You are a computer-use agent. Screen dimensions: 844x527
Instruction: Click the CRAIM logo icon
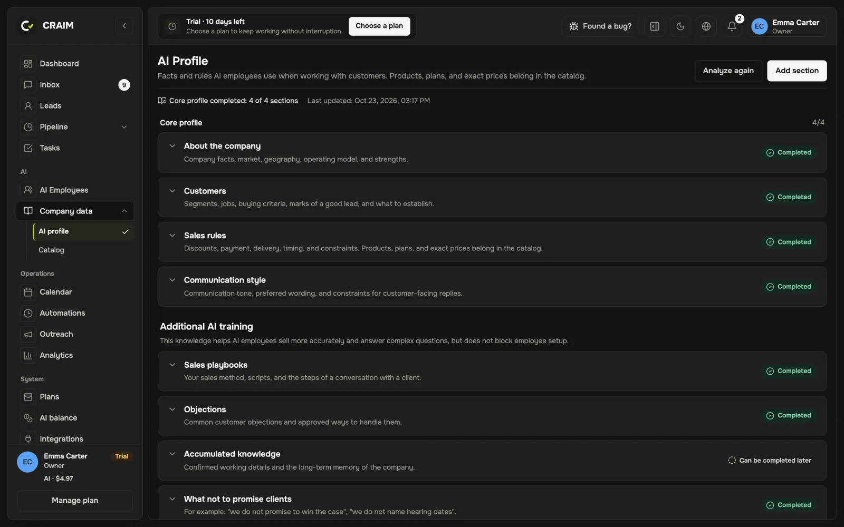(27, 25)
